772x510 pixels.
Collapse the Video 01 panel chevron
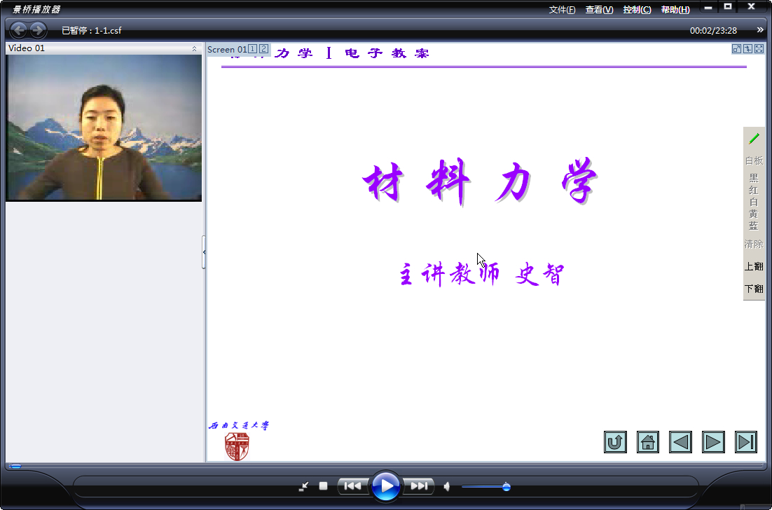click(x=194, y=49)
